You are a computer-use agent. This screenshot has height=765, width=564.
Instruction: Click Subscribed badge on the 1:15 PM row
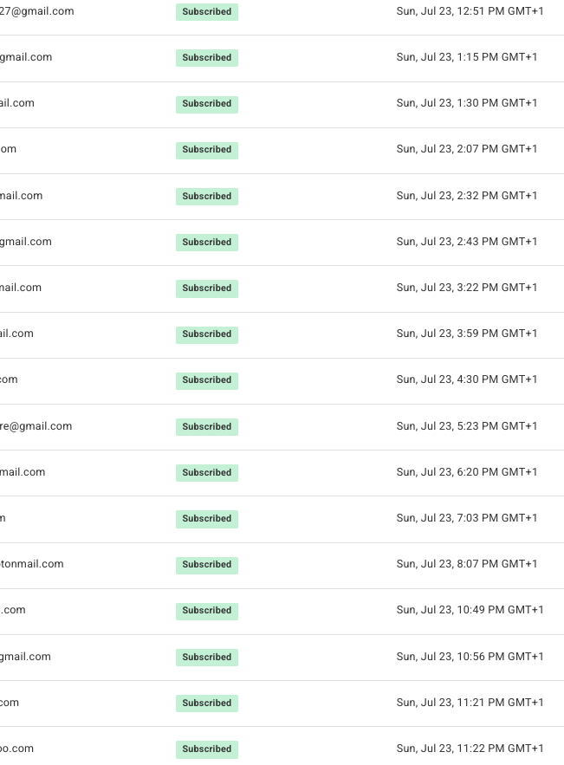207,57
